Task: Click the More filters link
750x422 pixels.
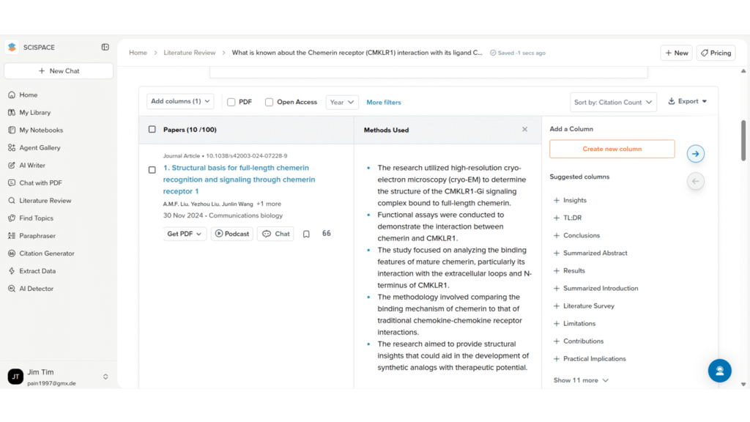Action: coord(384,103)
